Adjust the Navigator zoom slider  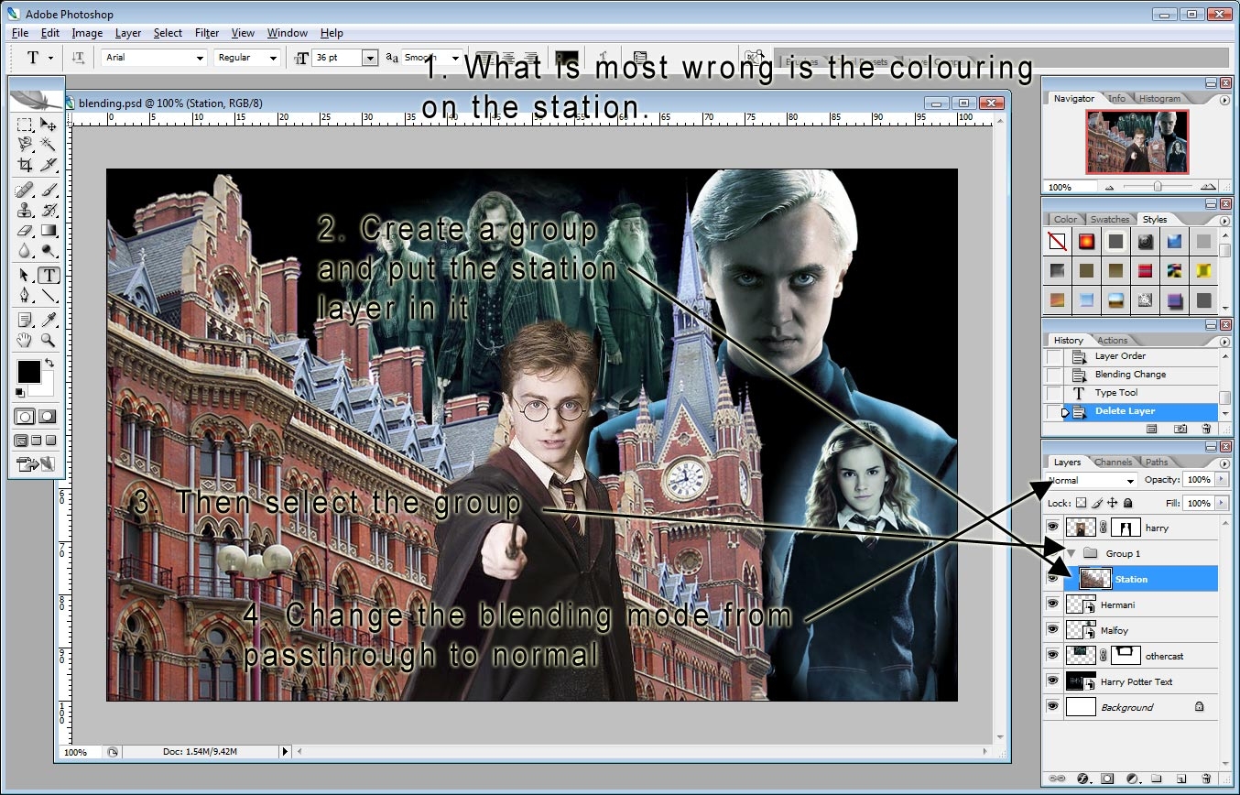1158,186
